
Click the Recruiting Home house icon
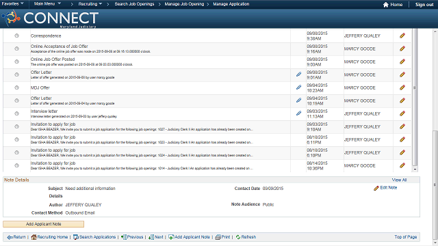34,237
